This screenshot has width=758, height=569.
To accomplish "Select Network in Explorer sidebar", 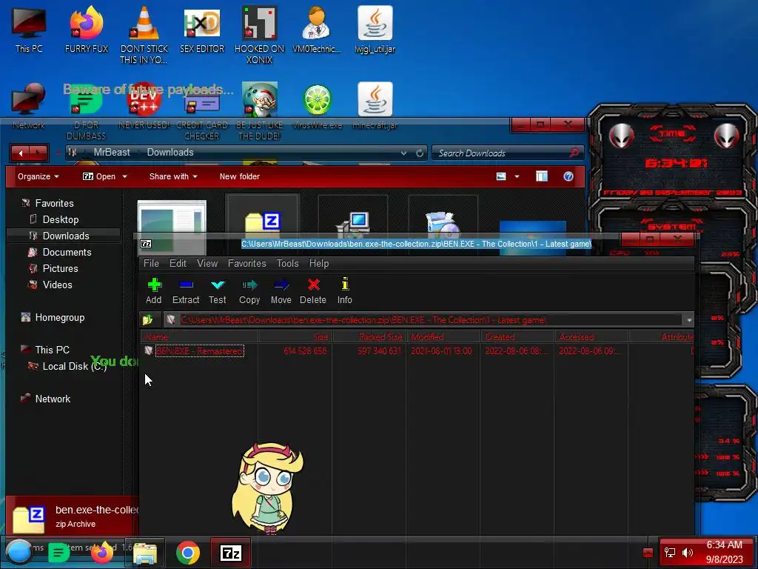I will coord(53,399).
